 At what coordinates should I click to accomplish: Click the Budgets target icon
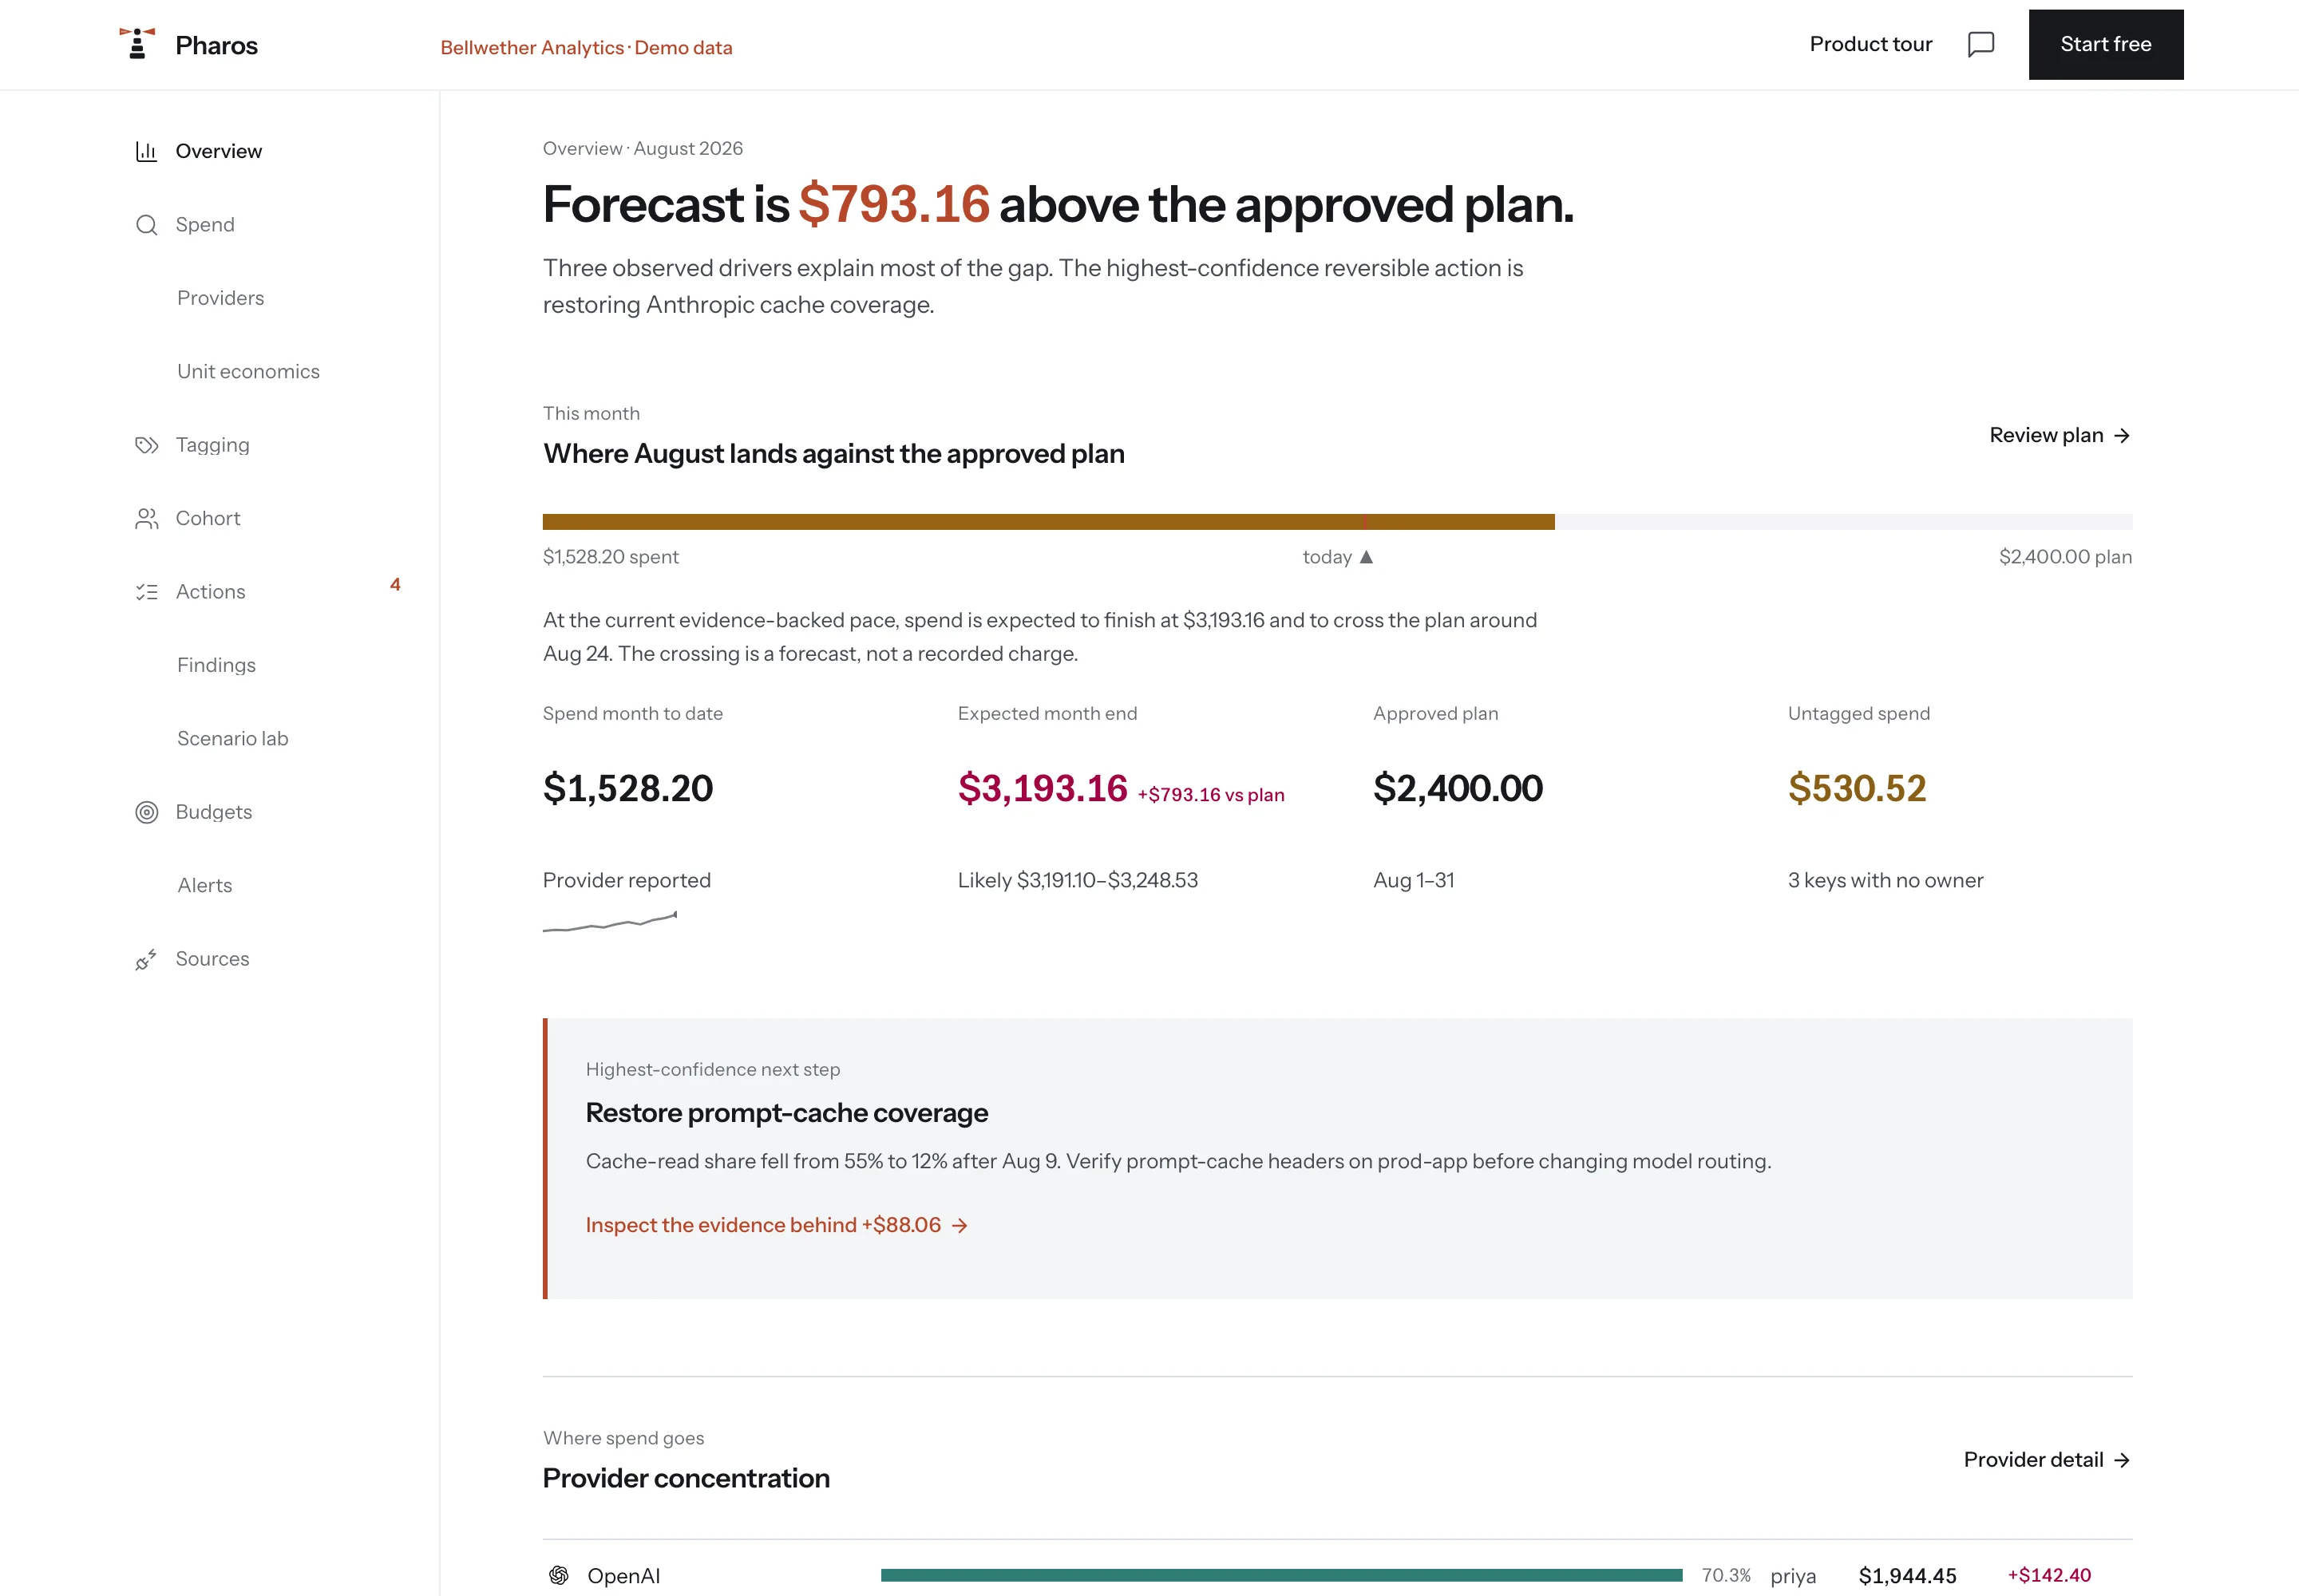146,812
